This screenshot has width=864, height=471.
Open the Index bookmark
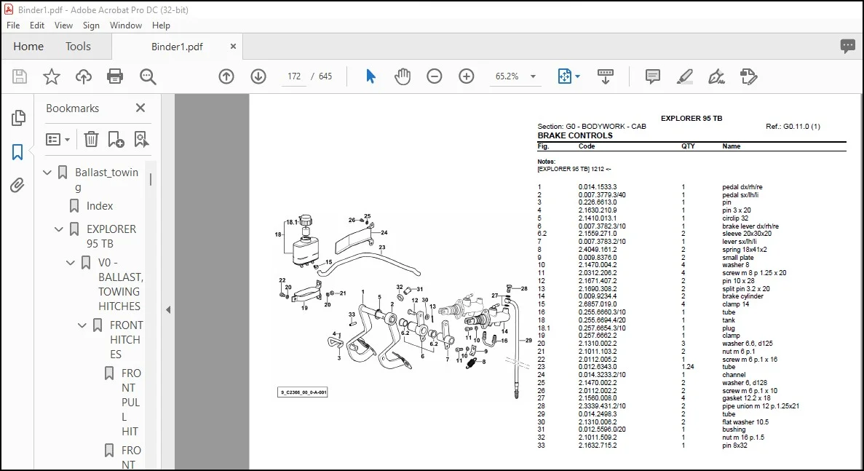[x=99, y=205]
